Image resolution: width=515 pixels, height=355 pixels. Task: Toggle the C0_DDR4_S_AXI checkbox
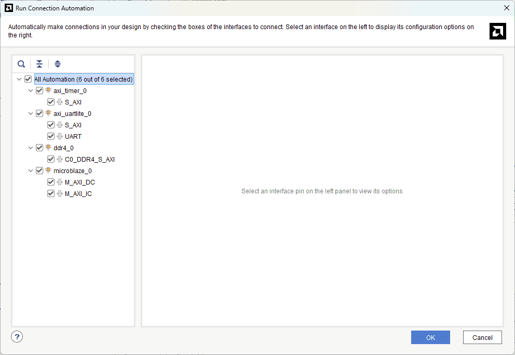coord(51,159)
